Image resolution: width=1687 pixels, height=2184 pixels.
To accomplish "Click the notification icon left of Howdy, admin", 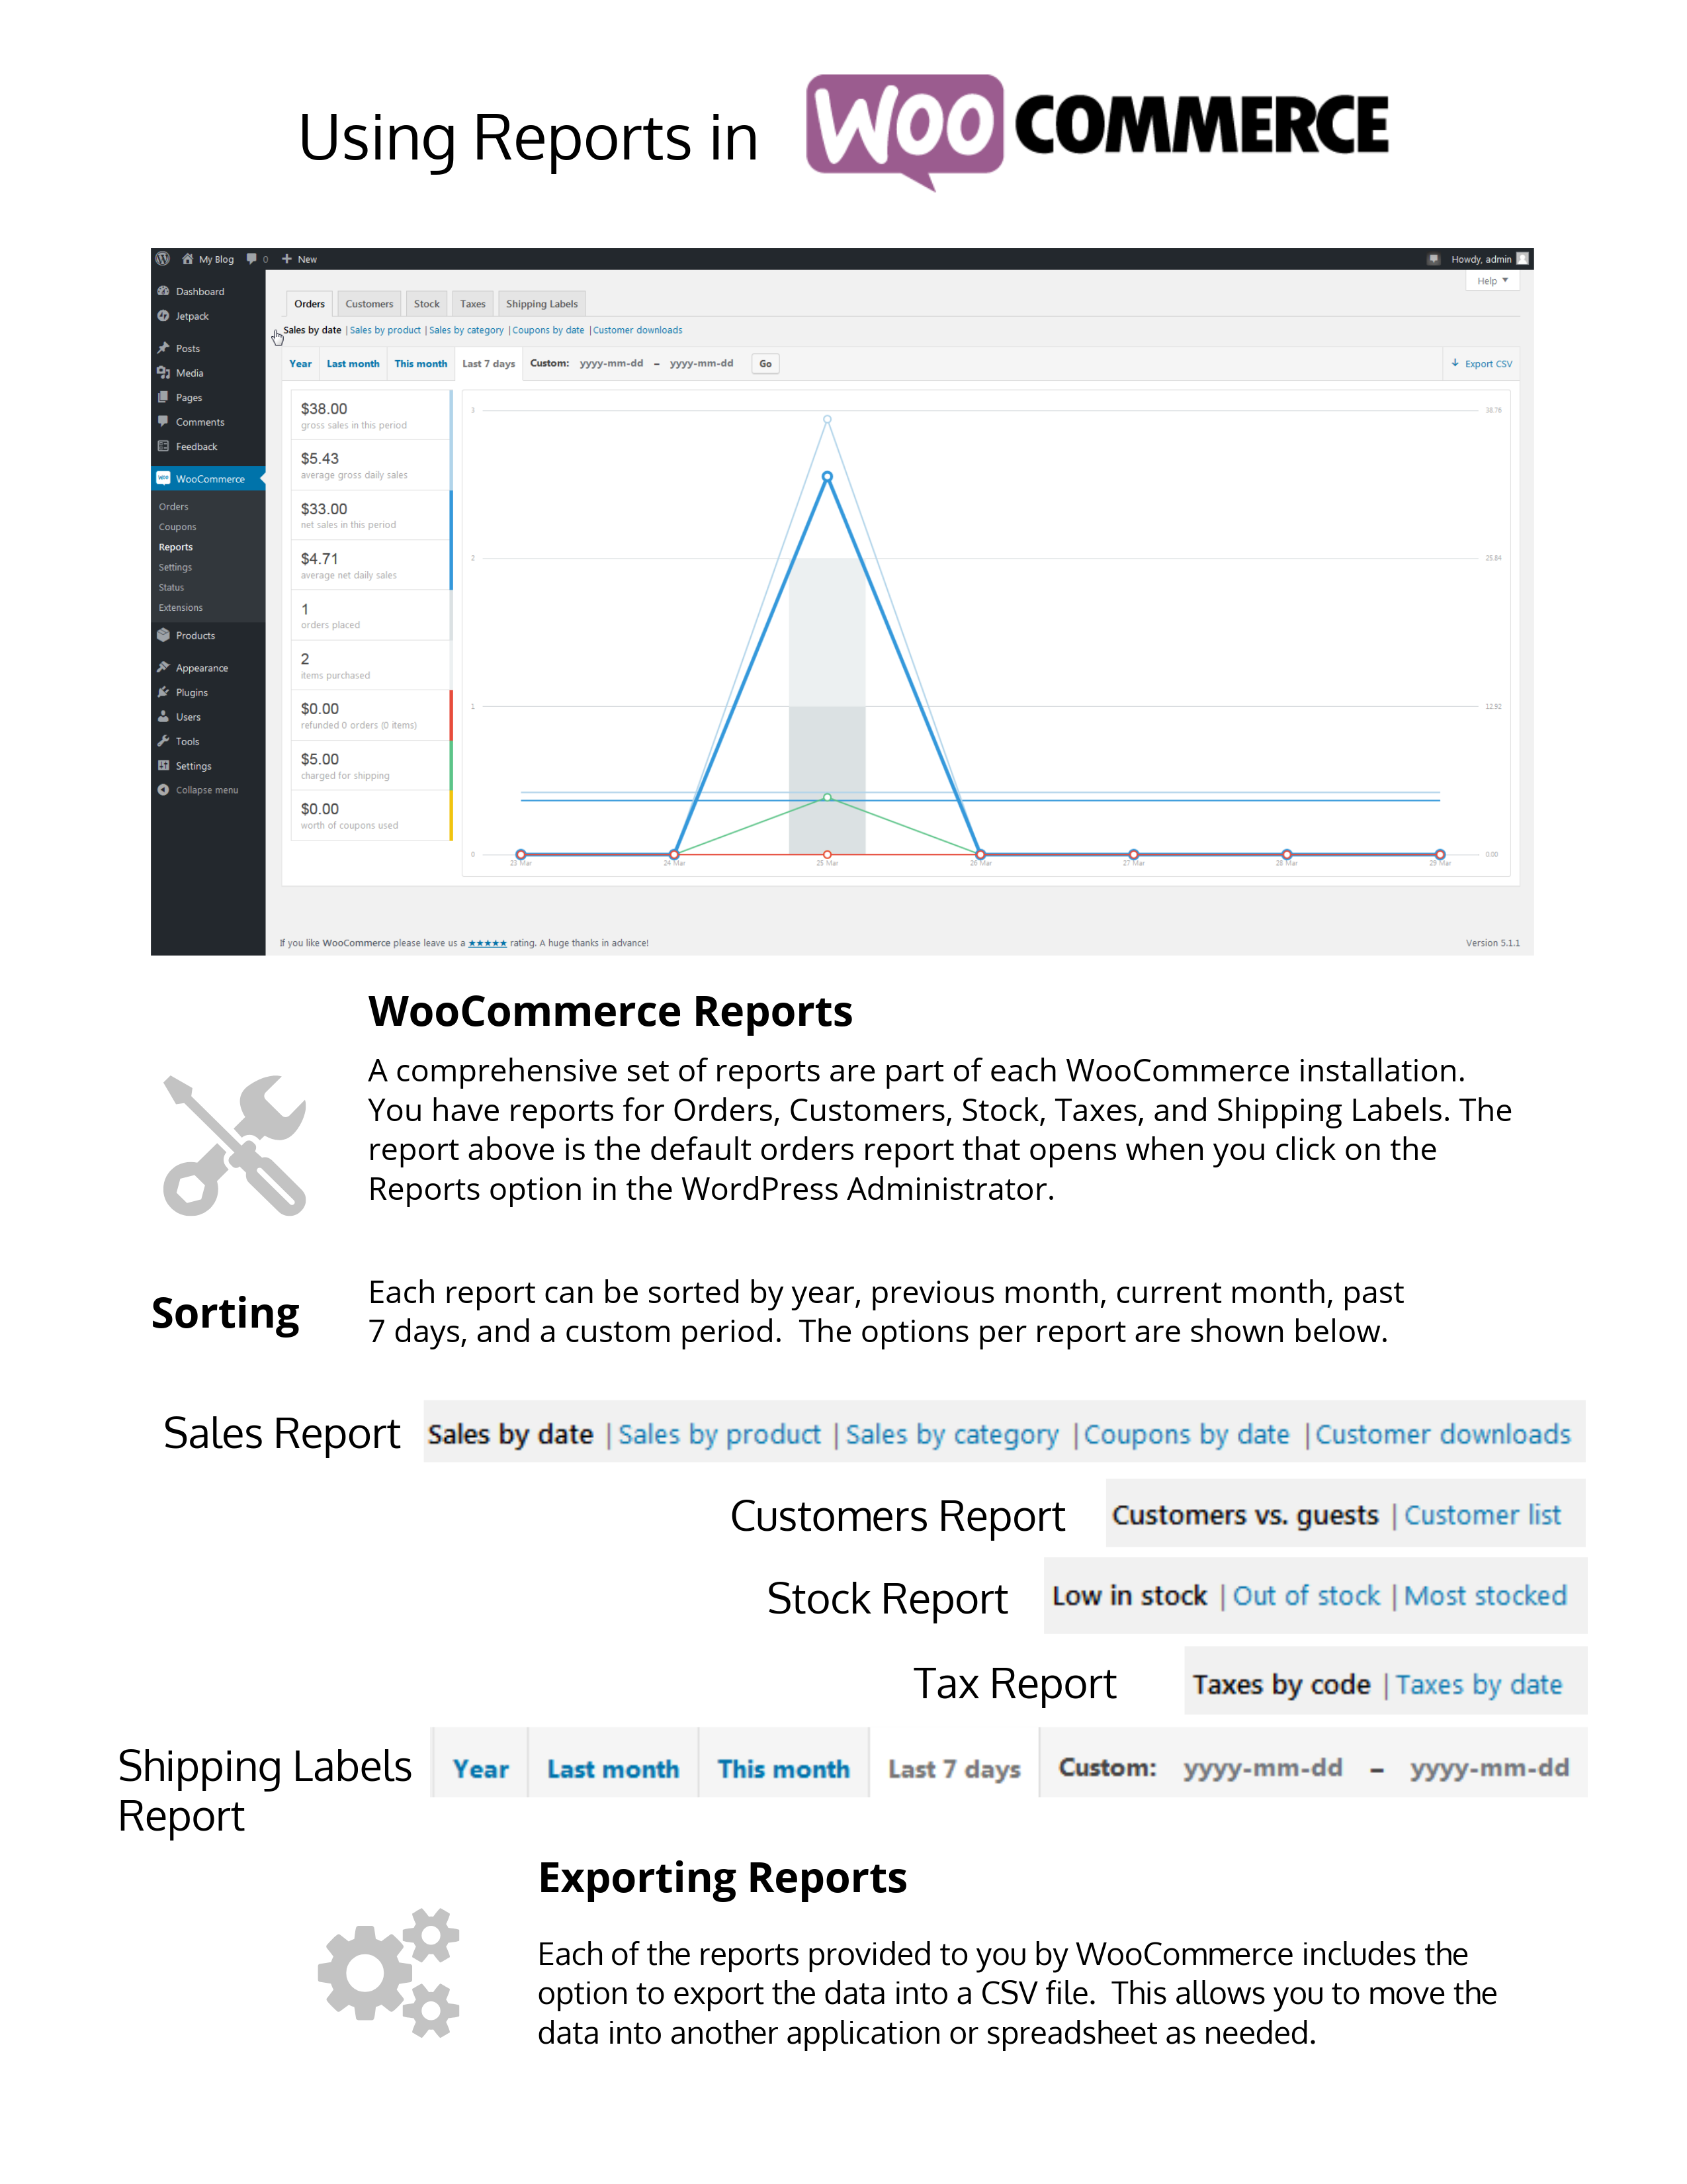I will tap(1433, 259).
